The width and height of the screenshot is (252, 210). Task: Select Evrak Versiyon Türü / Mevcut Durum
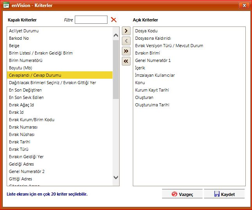pyautogui.click(x=189, y=46)
